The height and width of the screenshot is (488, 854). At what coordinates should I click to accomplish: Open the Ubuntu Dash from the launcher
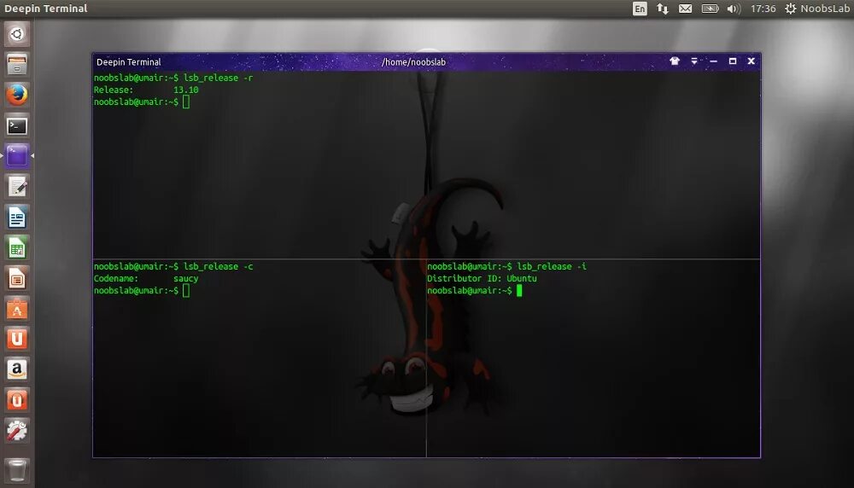tap(17, 34)
